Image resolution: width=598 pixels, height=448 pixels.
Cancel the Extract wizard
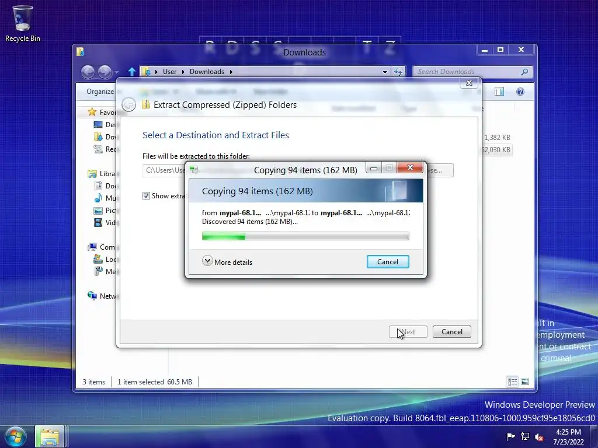[x=452, y=332]
